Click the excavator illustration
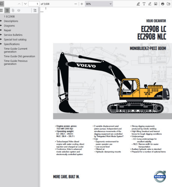172x187 pixels. pyautogui.click(x=113, y=83)
